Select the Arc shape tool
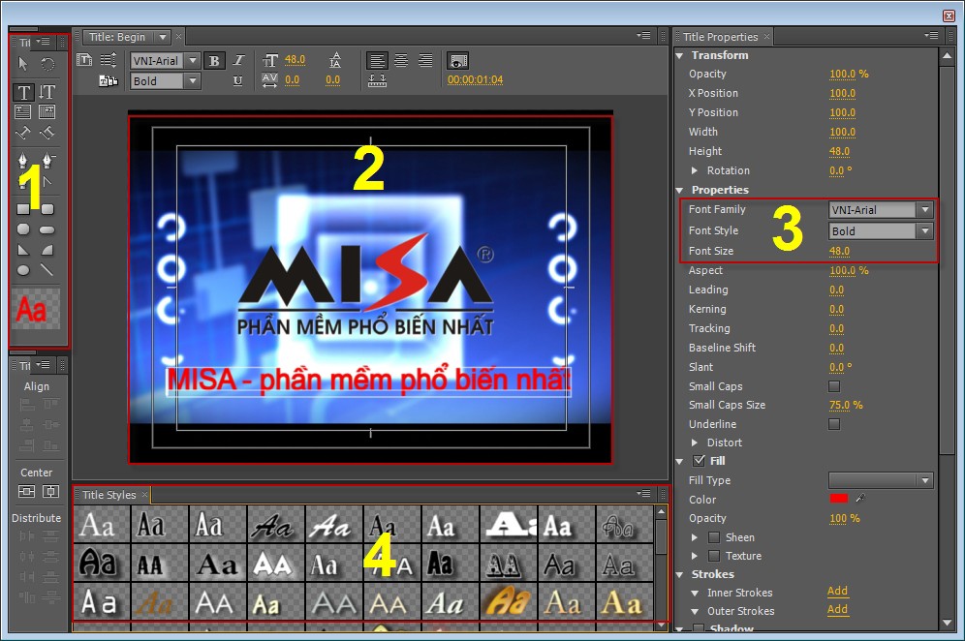The width and height of the screenshot is (965, 641). click(47, 250)
